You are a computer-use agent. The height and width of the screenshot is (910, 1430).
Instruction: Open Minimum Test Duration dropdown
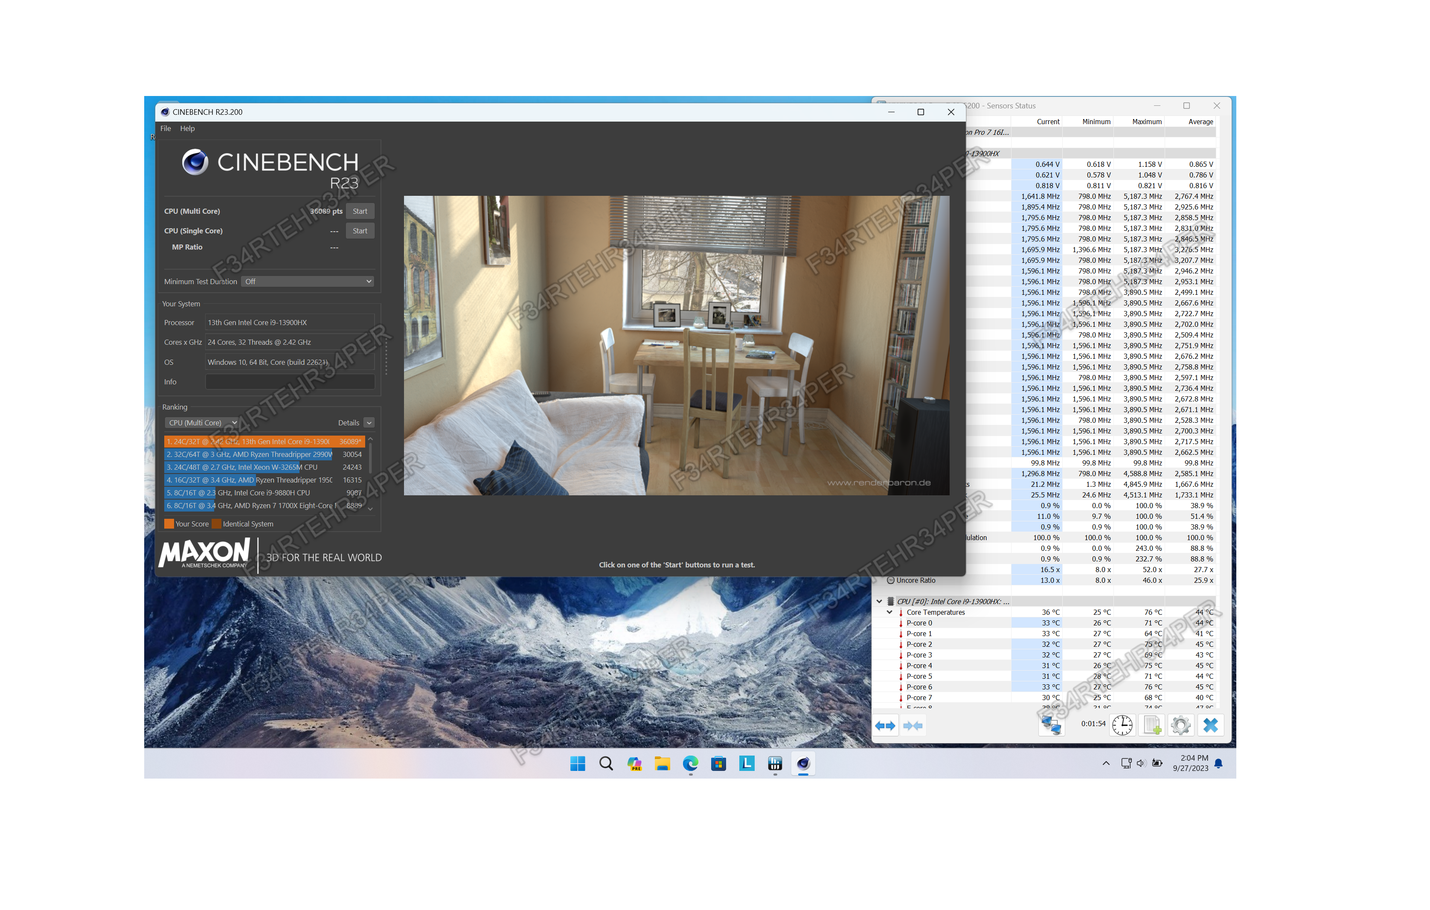[x=308, y=282]
